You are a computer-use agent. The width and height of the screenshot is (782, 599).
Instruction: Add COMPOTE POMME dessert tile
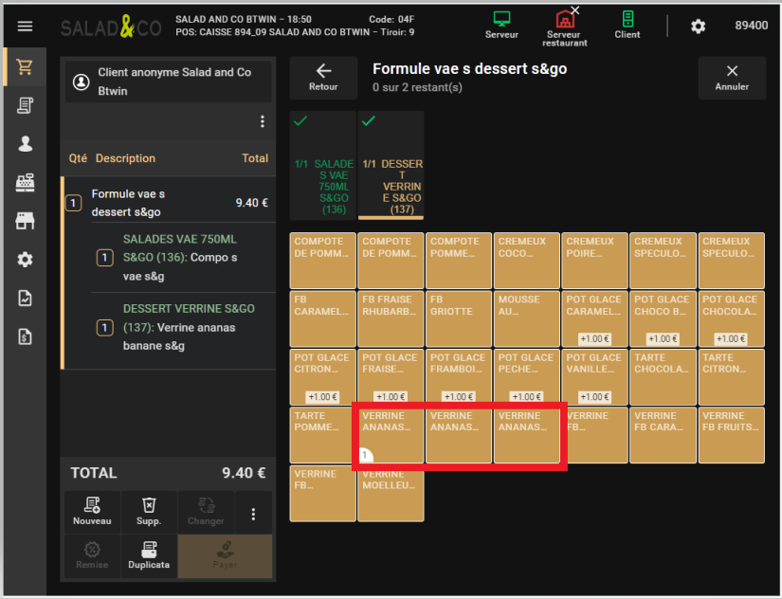coord(459,261)
